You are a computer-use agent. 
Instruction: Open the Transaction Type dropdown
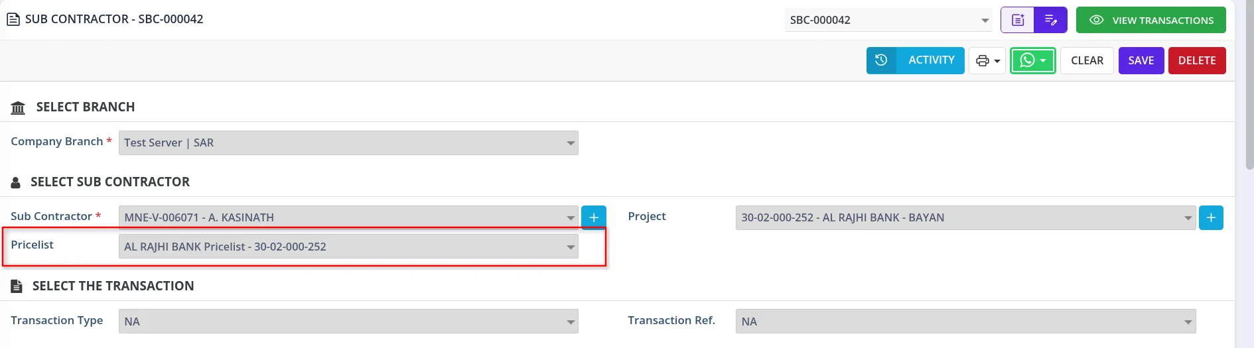(x=348, y=321)
